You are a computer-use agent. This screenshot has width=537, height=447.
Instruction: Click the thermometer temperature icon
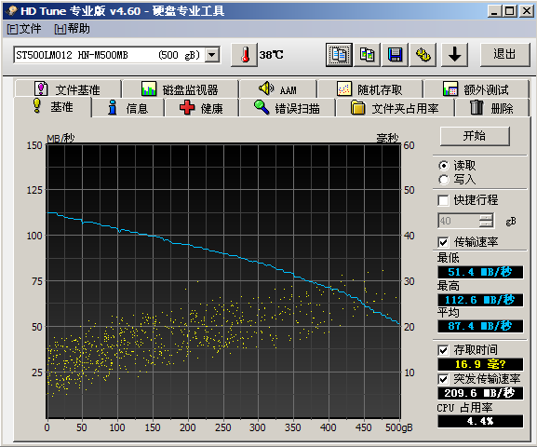click(x=244, y=55)
